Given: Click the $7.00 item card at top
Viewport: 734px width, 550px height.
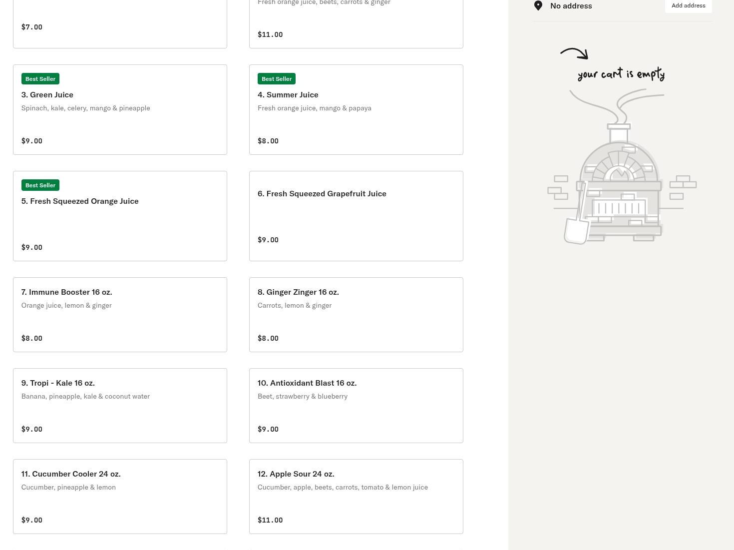Looking at the screenshot, I should point(120,25).
